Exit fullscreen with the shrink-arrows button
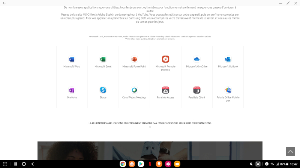The height and width of the screenshot is (168, 300). [x=288, y=3]
